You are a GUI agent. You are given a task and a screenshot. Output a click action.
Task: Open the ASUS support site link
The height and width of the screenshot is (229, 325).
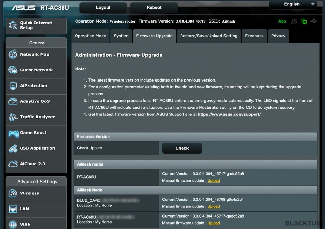pos(229,114)
